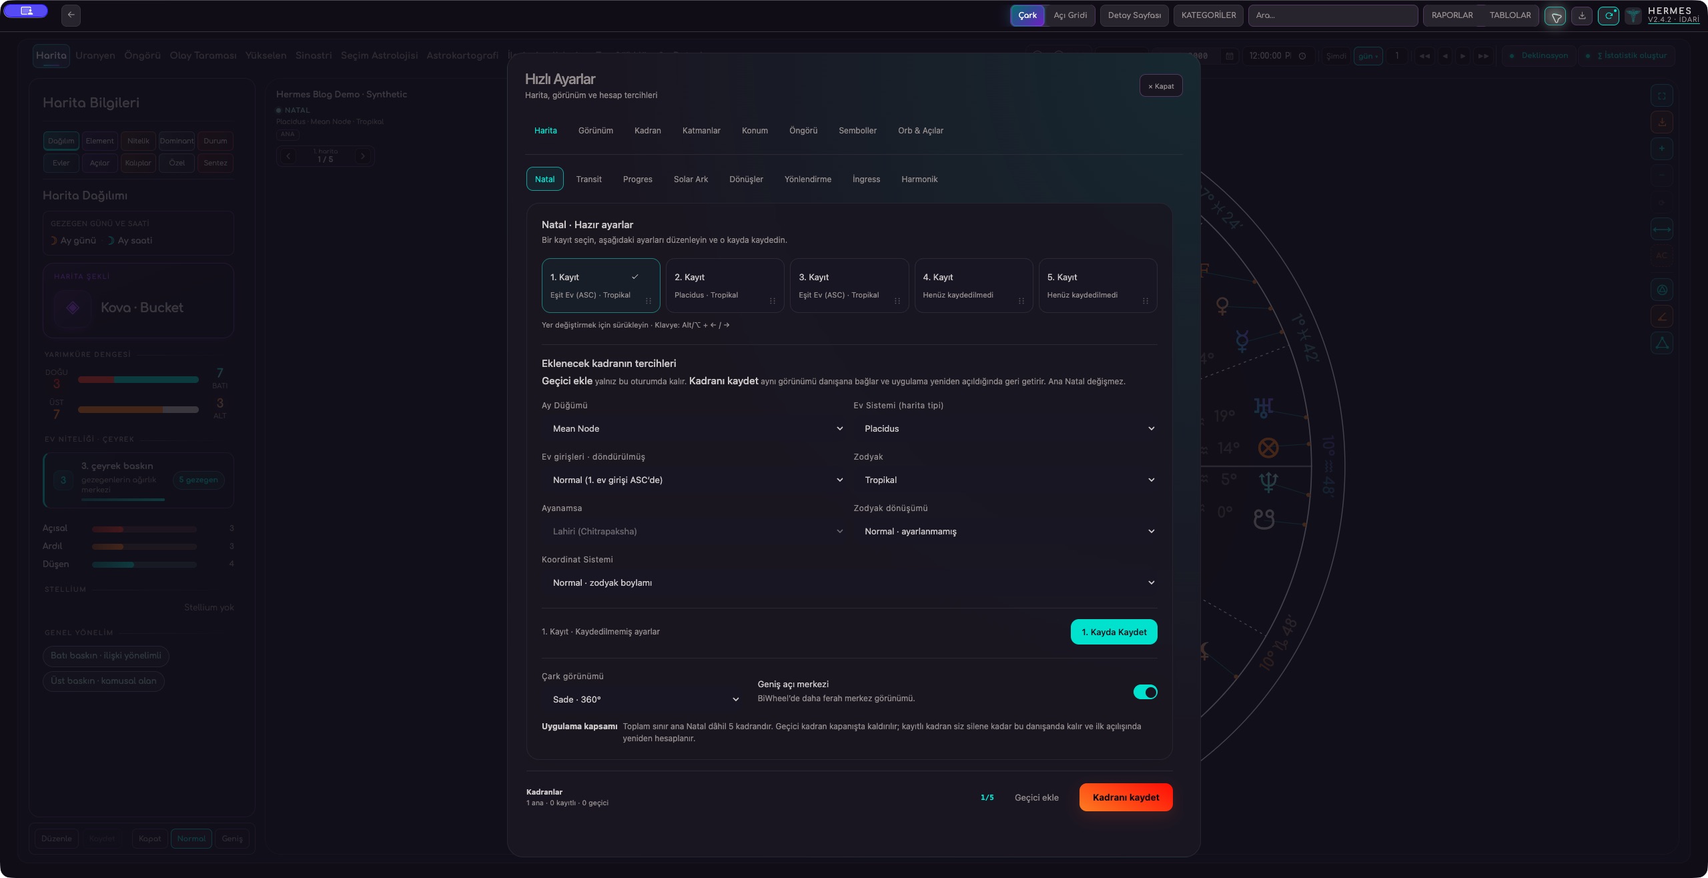Click the plus zoom icon in the right sidebar
Viewport: 1708px width, 878px height.
pos(1661,149)
